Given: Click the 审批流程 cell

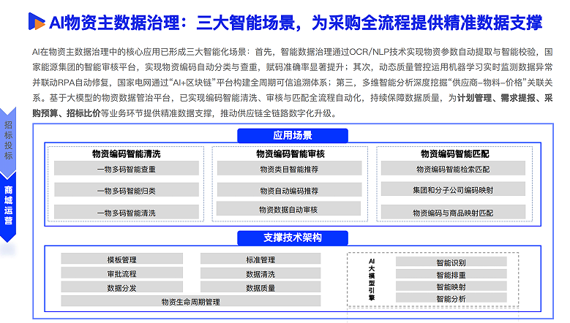Looking at the screenshot, I should [121, 273].
